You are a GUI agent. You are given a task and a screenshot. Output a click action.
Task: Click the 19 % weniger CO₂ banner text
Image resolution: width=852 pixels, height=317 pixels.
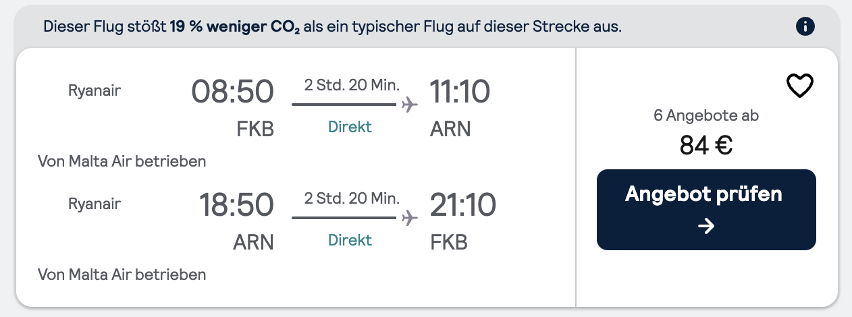[235, 28]
